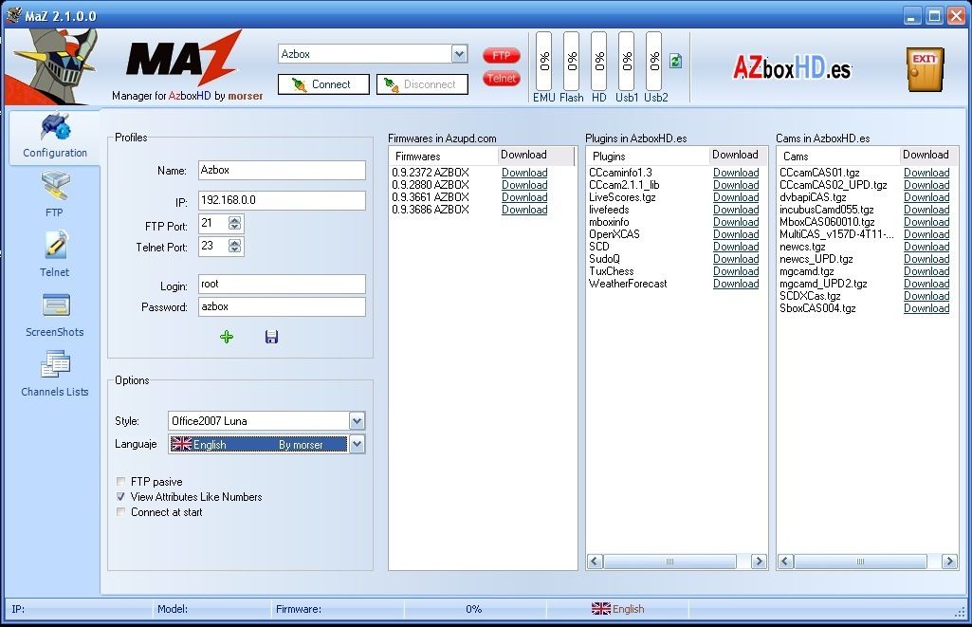Click the Connect button
Screen dimensions: 972x627
323,84
